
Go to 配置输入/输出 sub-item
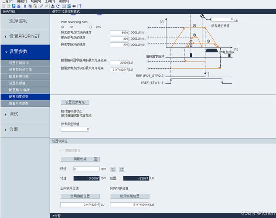(25, 90)
